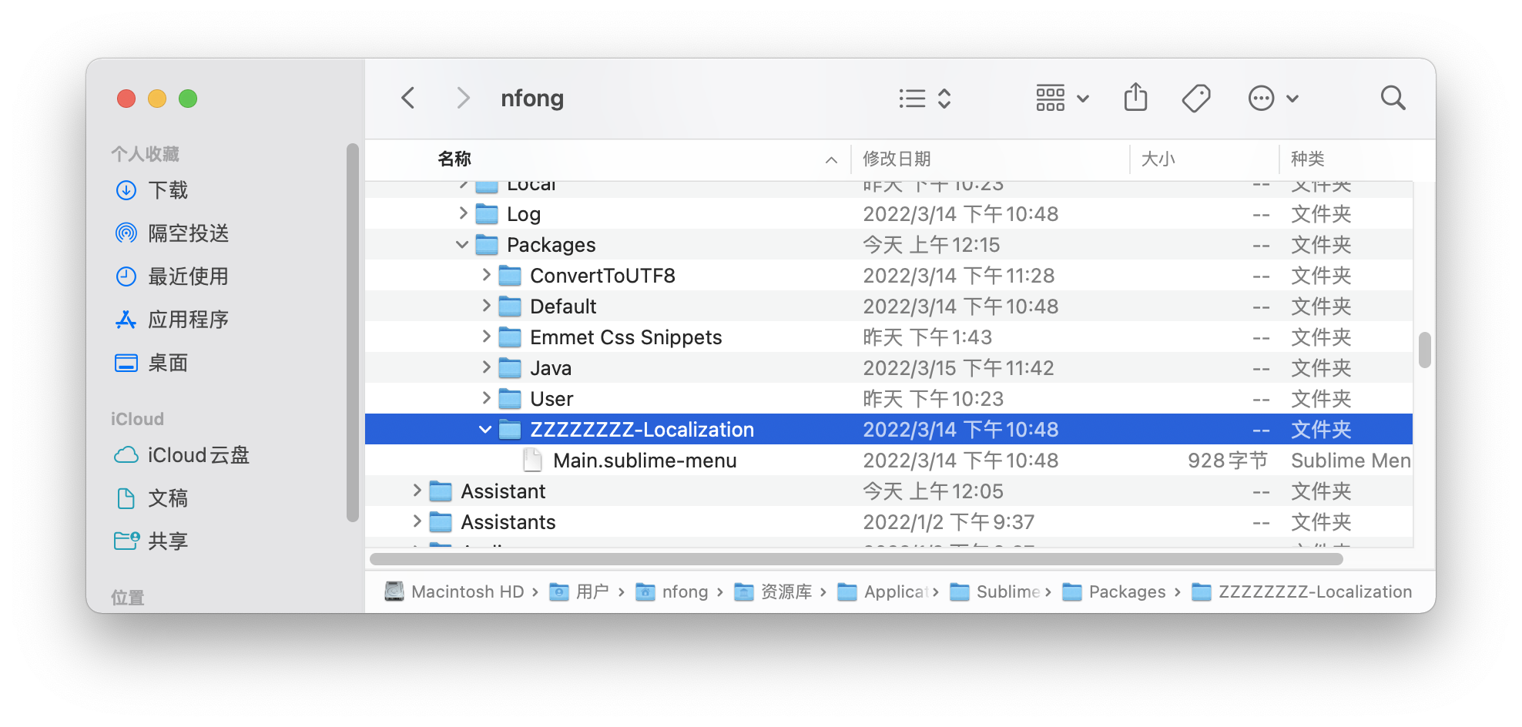Select the User folder

pos(551,399)
